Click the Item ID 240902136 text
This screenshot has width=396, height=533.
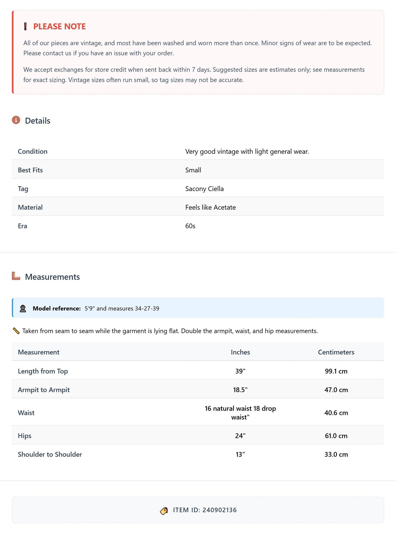coord(205,510)
